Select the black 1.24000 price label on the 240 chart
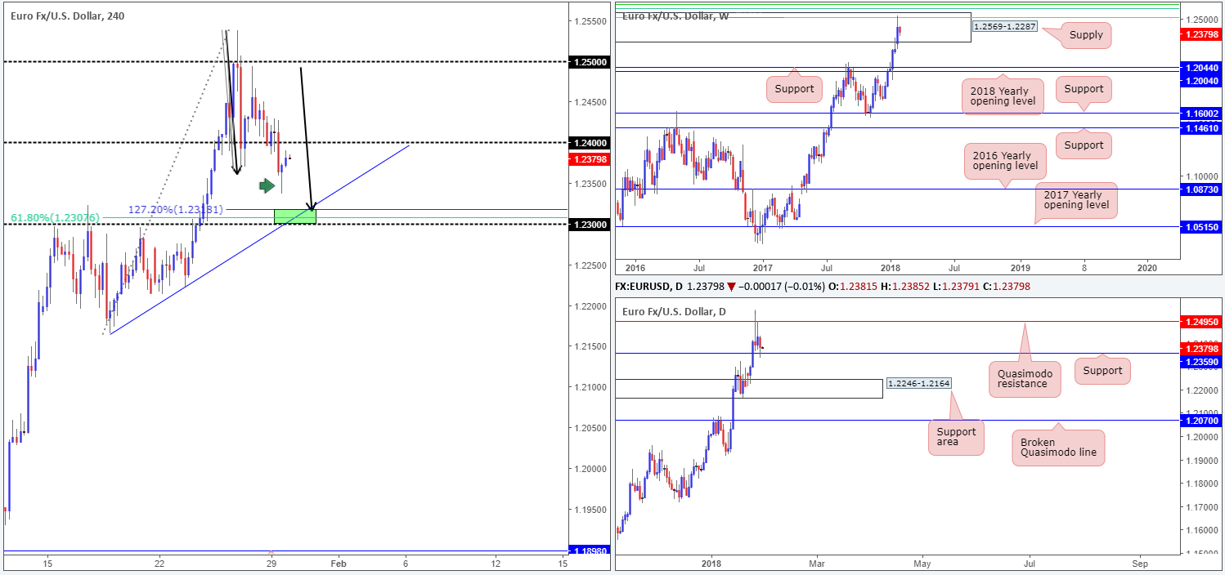 click(590, 143)
